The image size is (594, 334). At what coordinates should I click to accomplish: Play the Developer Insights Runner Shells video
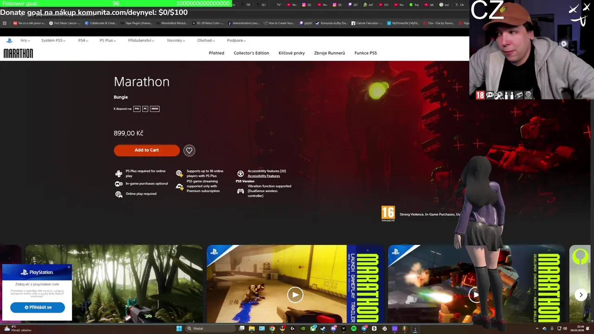475,295
